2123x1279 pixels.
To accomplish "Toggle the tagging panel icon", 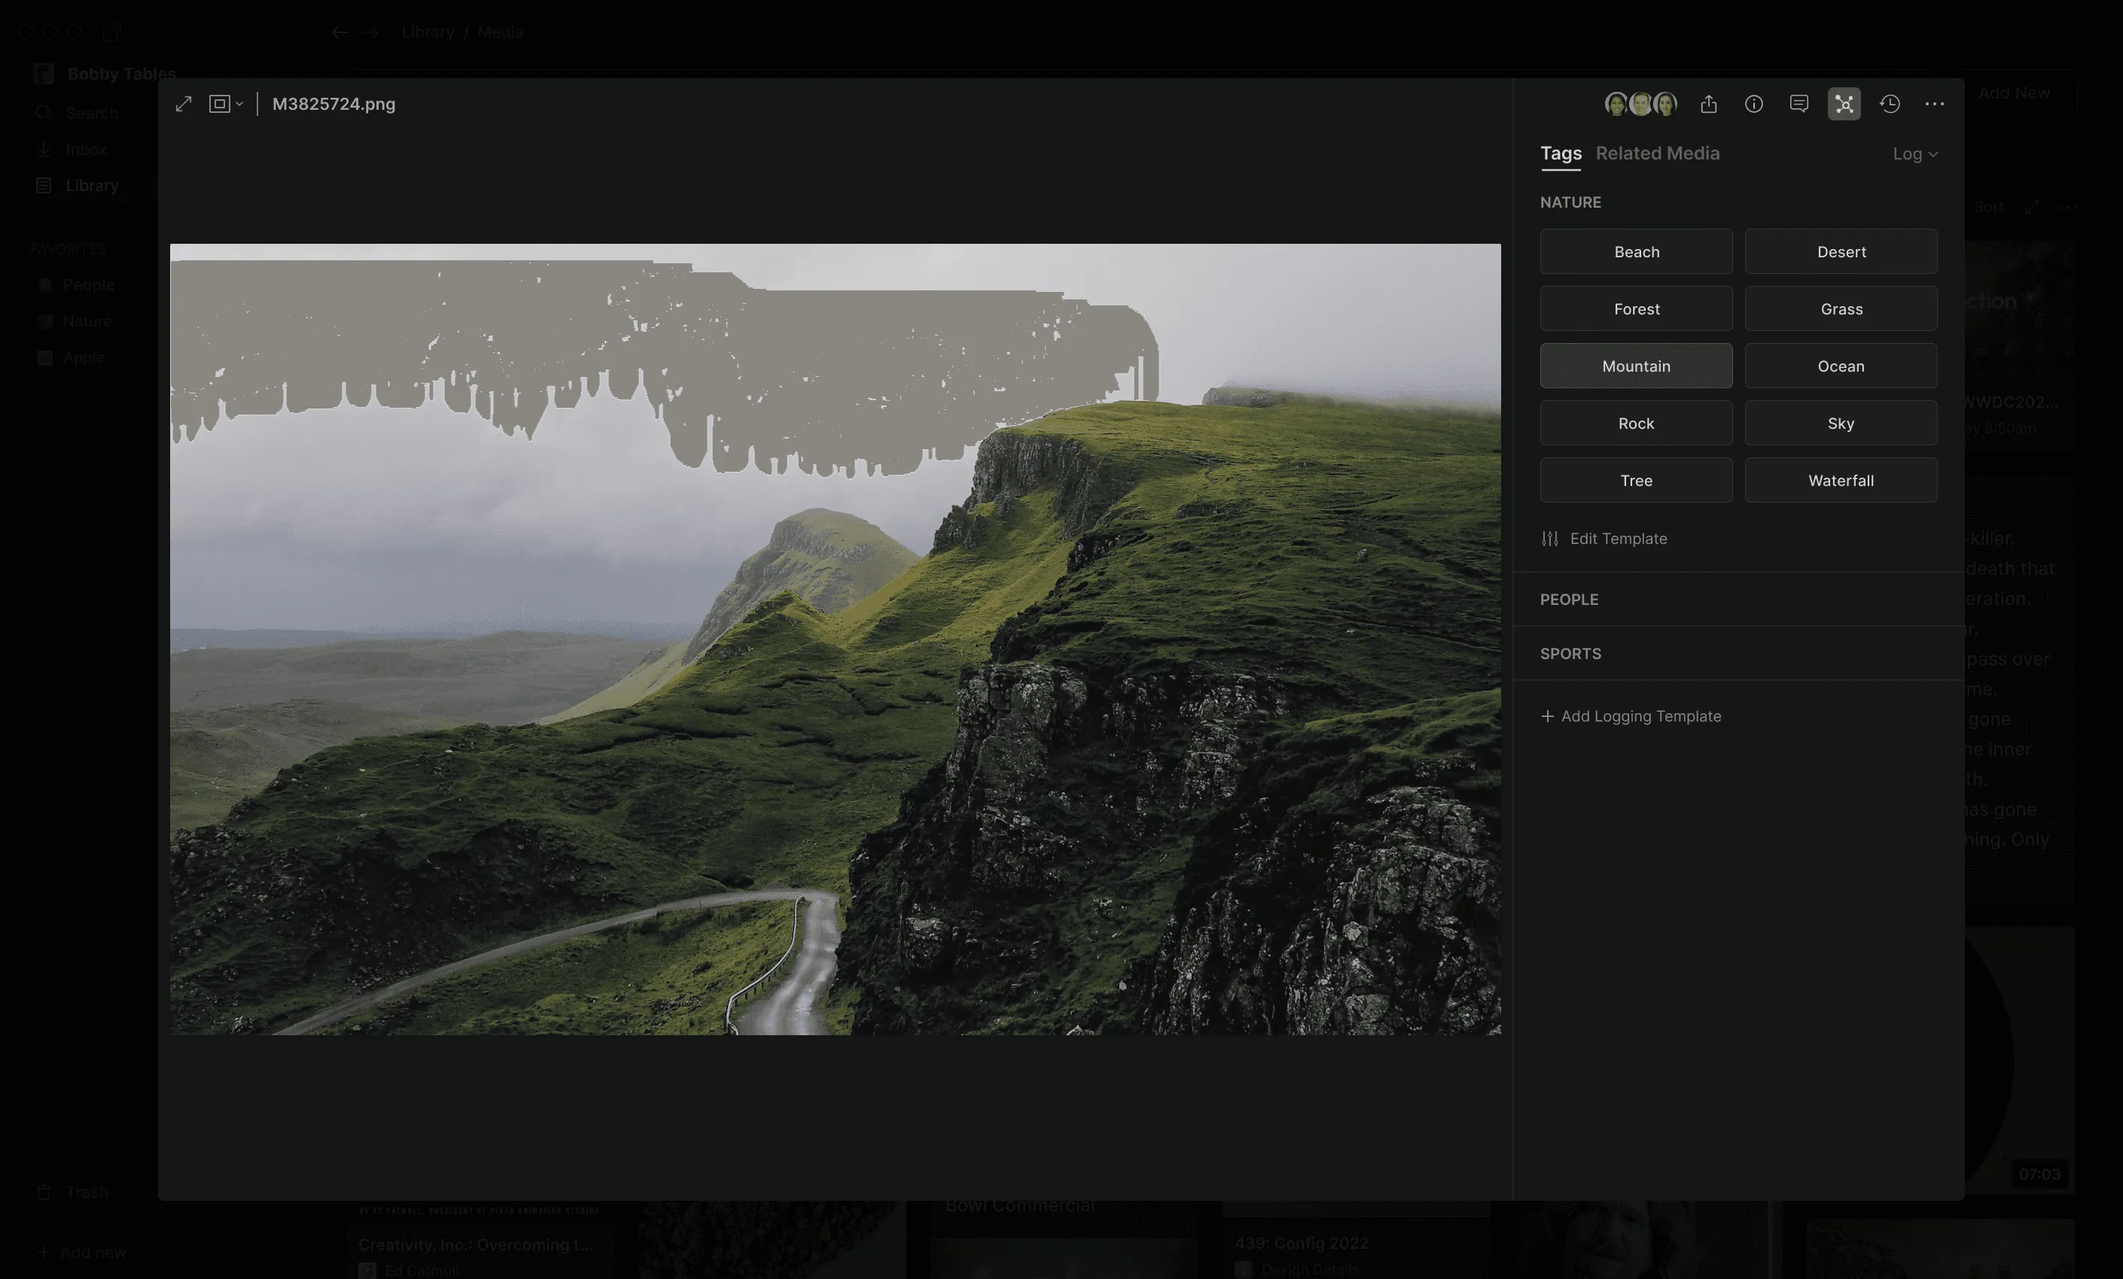I will [x=1844, y=105].
